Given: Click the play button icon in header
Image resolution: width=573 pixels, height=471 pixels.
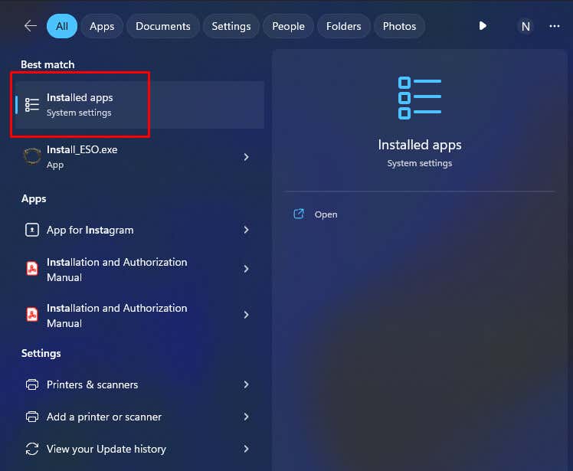Looking at the screenshot, I should (483, 26).
